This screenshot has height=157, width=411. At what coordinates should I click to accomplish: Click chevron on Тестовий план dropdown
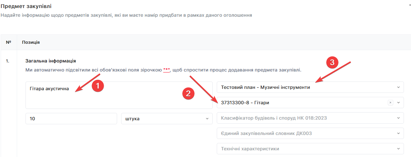[x=398, y=88]
